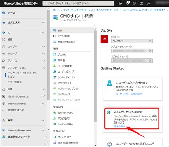Image resolution: width=169 pixels, height=147 pixels.
Task: Open Copilot icon next to search bar
Action: 120,3
